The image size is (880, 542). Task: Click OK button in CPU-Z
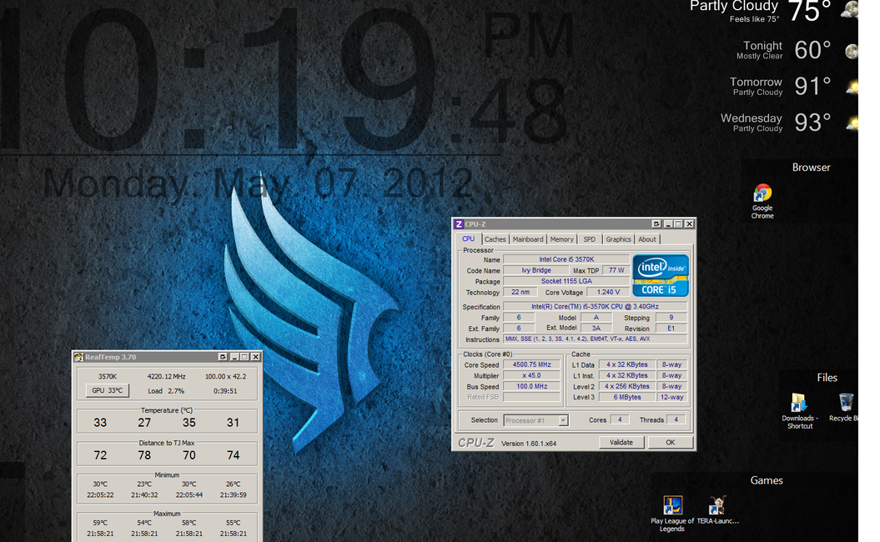point(670,443)
